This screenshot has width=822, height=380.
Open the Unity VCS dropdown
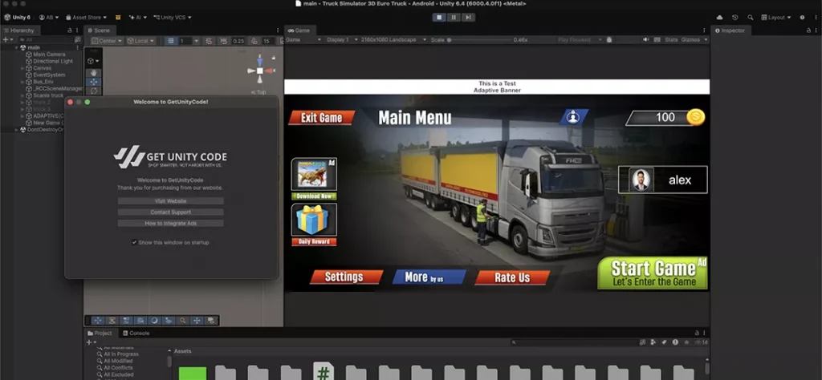(x=173, y=18)
